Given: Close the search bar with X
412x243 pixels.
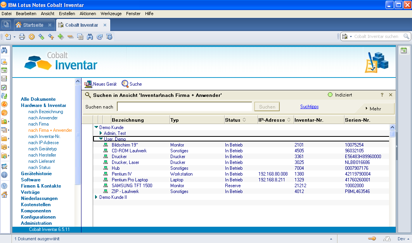Looking at the screenshot, I should (391, 95).
